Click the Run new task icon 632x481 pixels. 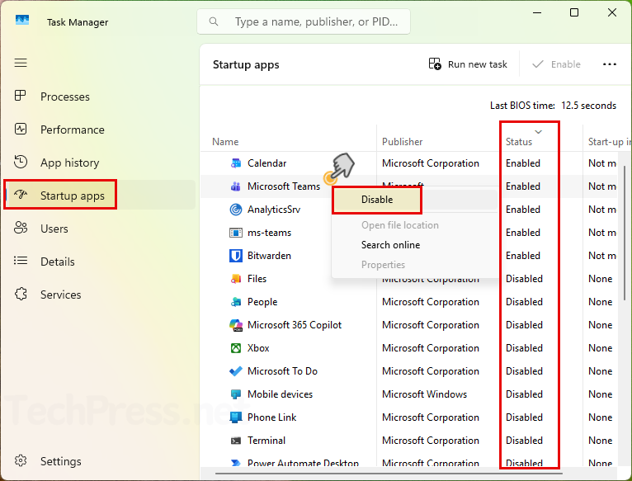(x=435, y=64)
